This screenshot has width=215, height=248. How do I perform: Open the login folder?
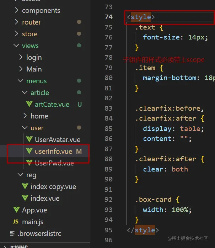(34, 58)
